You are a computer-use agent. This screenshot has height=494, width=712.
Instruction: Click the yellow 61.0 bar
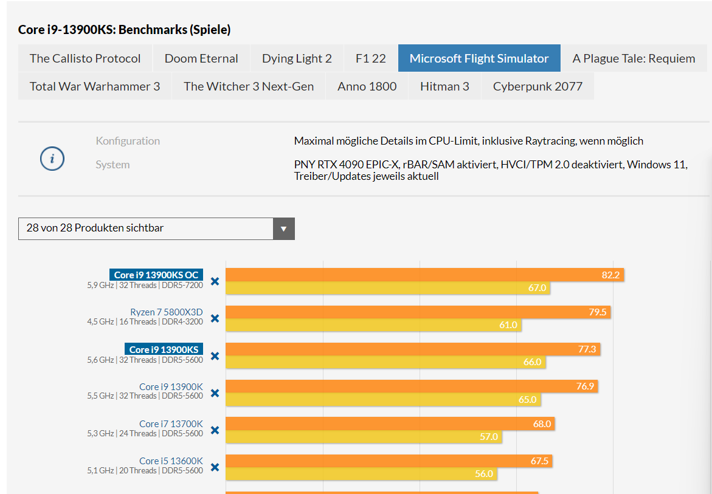373,325
